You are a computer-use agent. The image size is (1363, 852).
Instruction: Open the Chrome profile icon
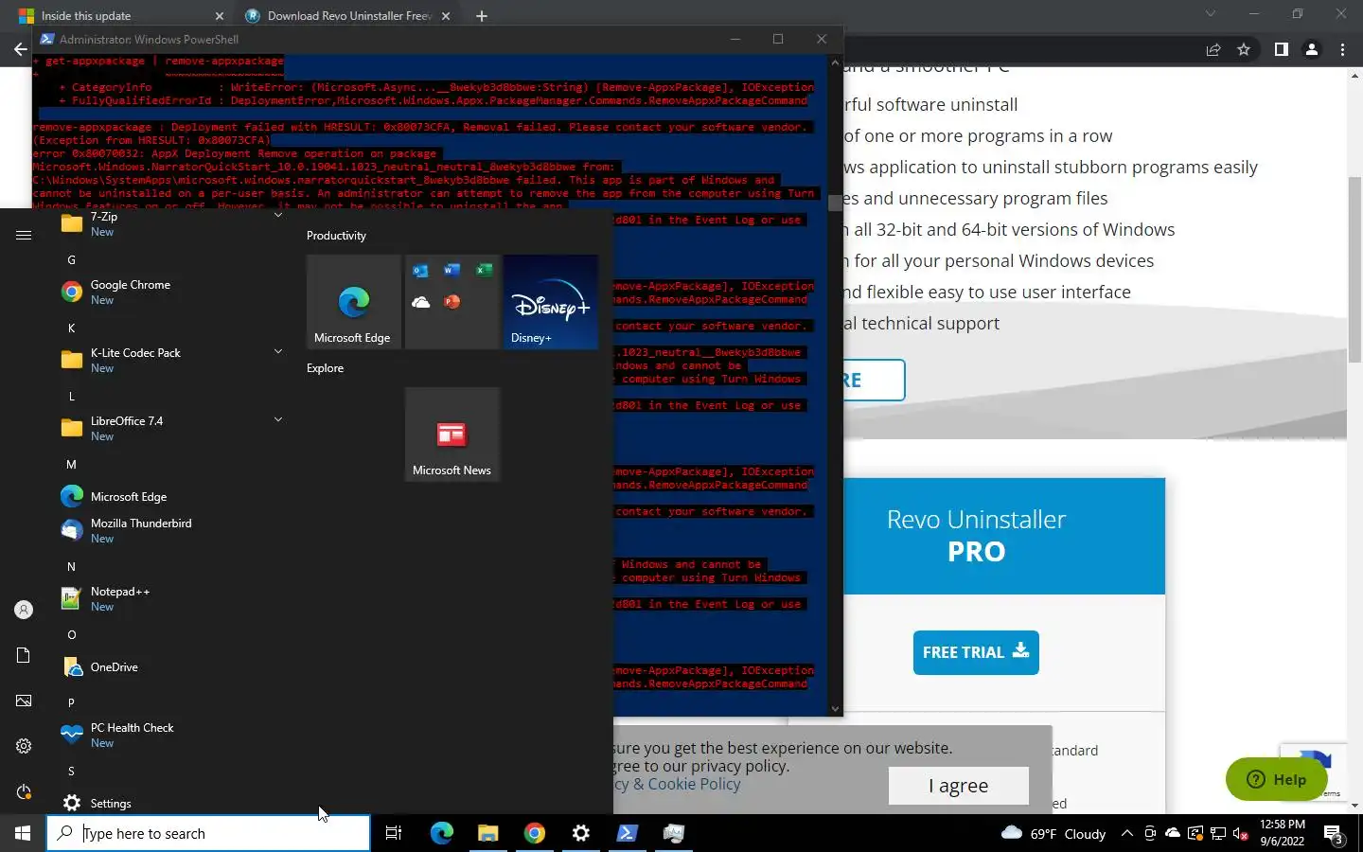(1312, 49)
